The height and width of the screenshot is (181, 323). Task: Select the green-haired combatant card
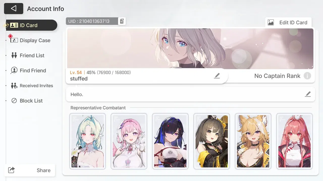[x=88, y=141]
